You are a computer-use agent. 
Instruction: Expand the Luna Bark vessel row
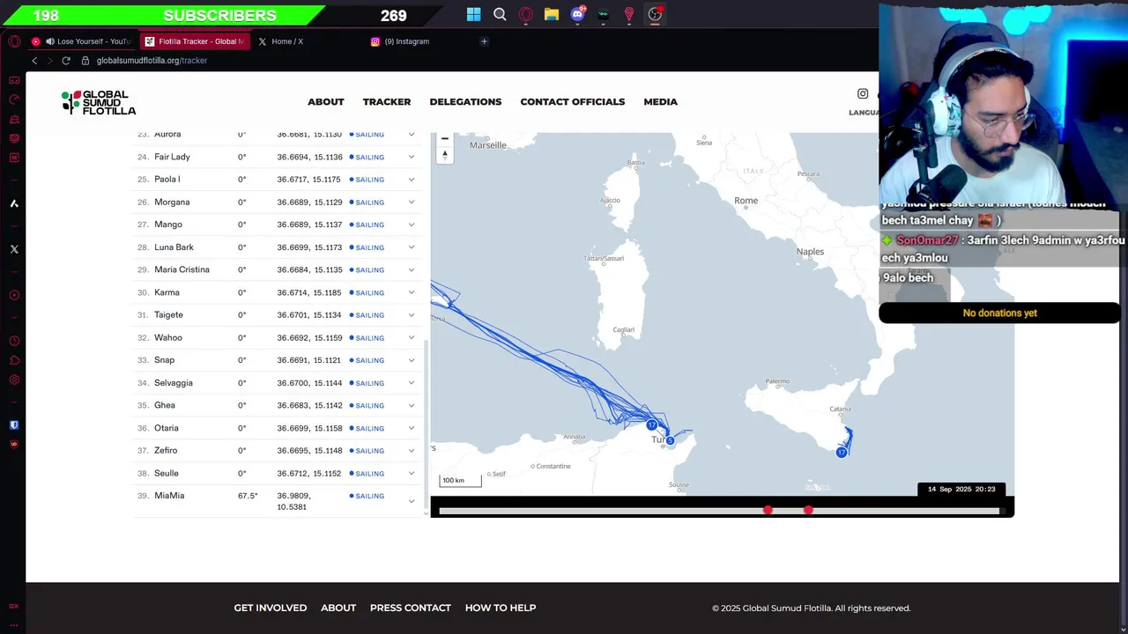coord(412,247)
